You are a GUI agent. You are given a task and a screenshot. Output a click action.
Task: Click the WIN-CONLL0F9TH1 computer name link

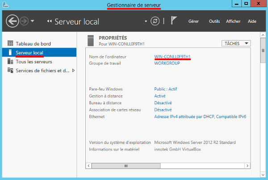172,57
